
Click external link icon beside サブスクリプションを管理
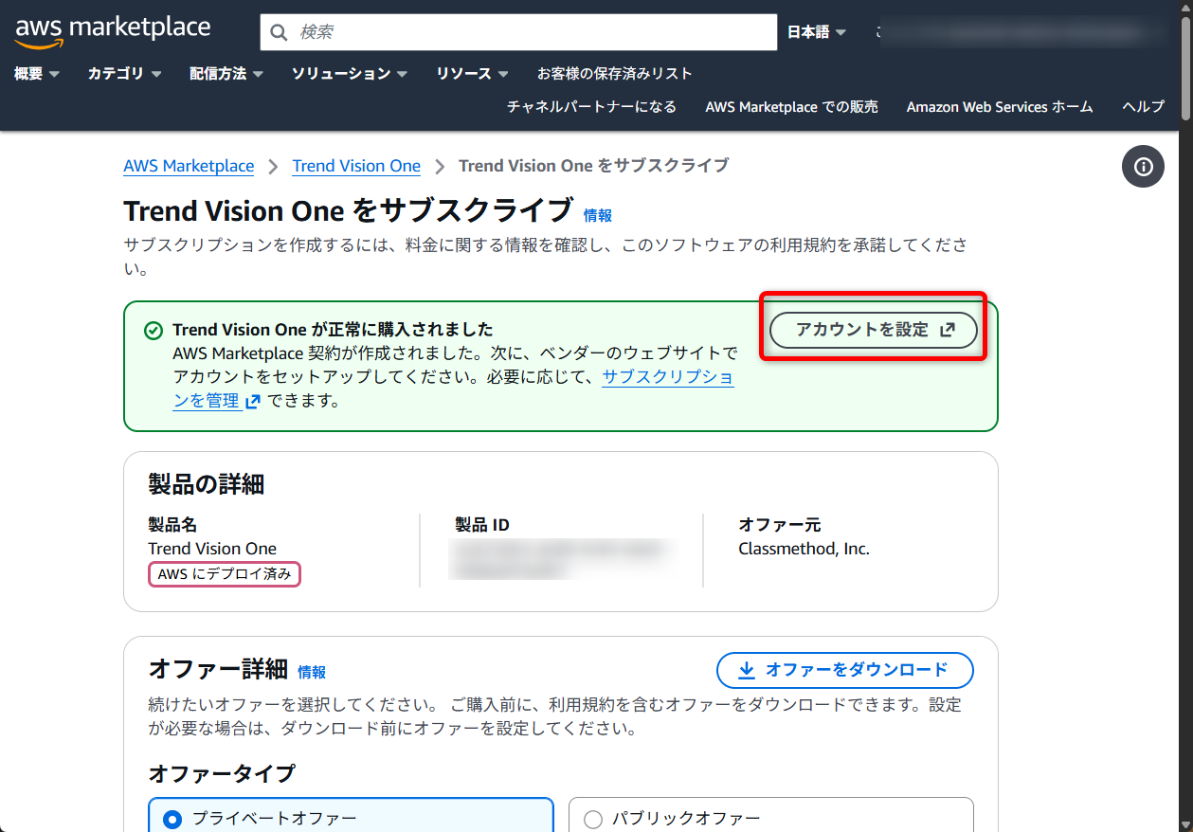coord(252,401)
